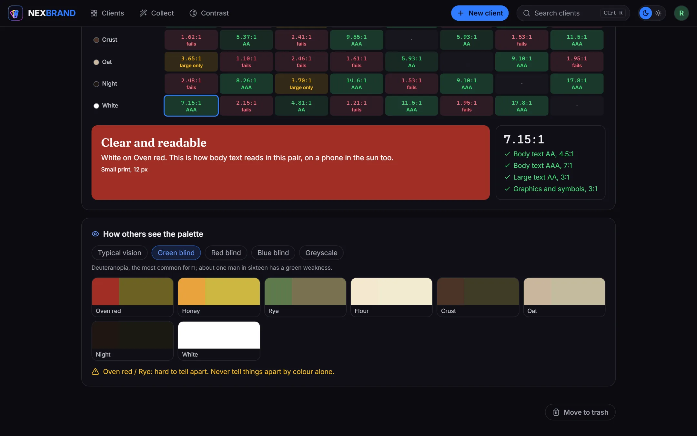Image resolution: width=697 pixels, height=436 pixels.
Task: Select the 7.15:1 AAA contrast cell
Action: 191,106
